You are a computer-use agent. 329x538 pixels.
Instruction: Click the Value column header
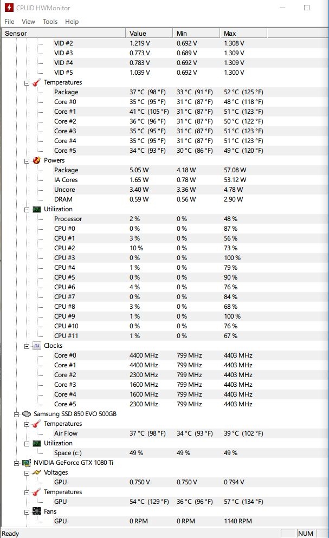tap(149, 33)
